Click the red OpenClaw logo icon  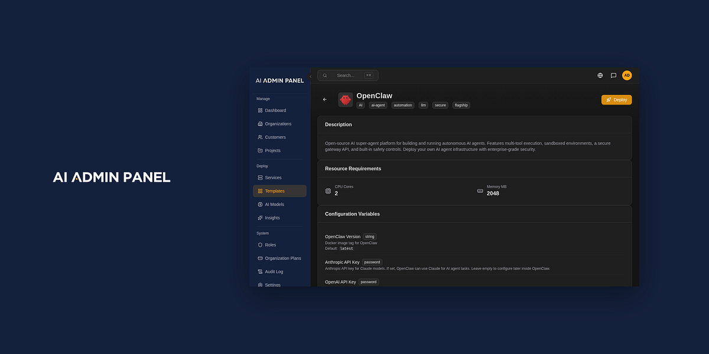click(346, 100)
